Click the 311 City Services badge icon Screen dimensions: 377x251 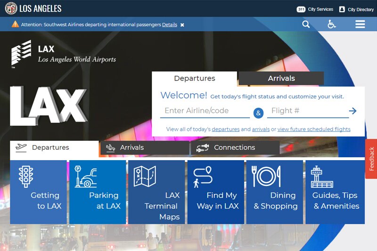point(301,9)
